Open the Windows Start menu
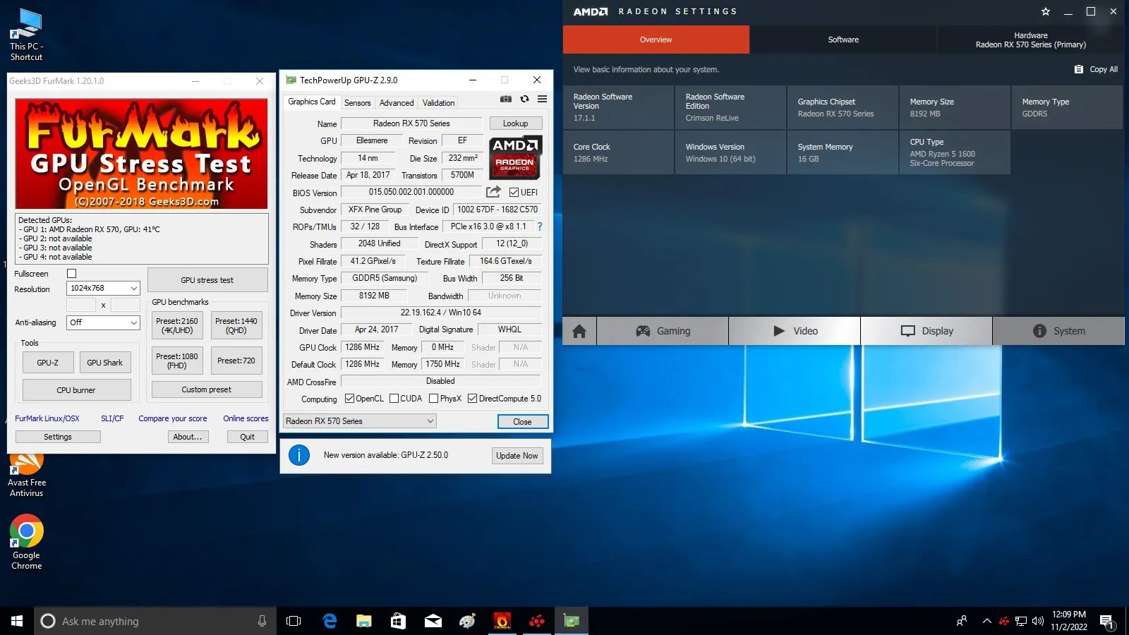Screen dimensions: 1129x635 (17, 621)
